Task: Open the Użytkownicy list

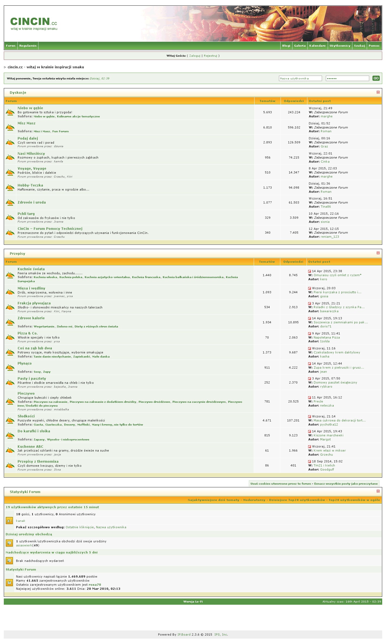Action: coord(340,46)
